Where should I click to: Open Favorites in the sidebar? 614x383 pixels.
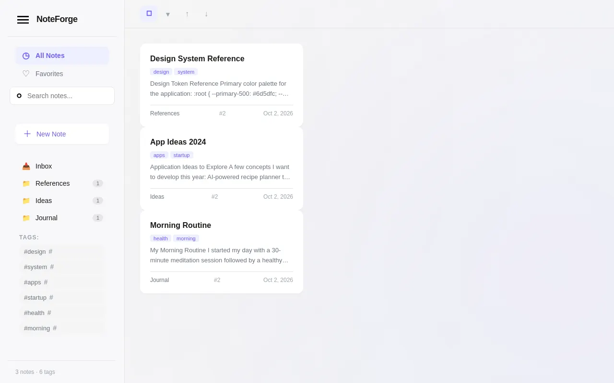point(62,74)
